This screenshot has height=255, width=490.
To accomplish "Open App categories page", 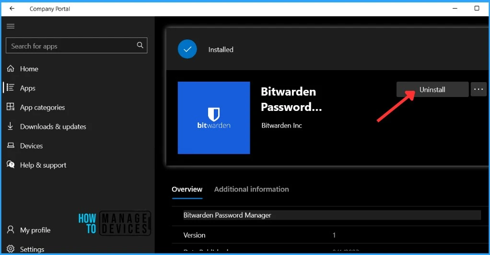I will (x=43, y=107).
